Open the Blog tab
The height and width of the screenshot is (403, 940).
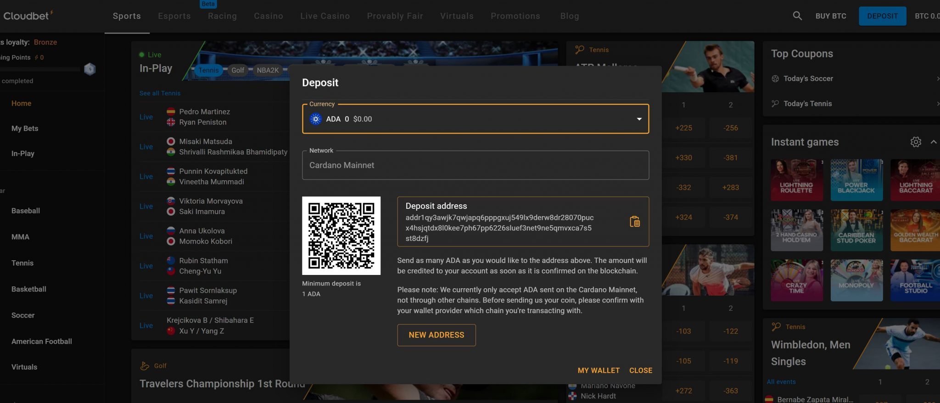point(570,16)
